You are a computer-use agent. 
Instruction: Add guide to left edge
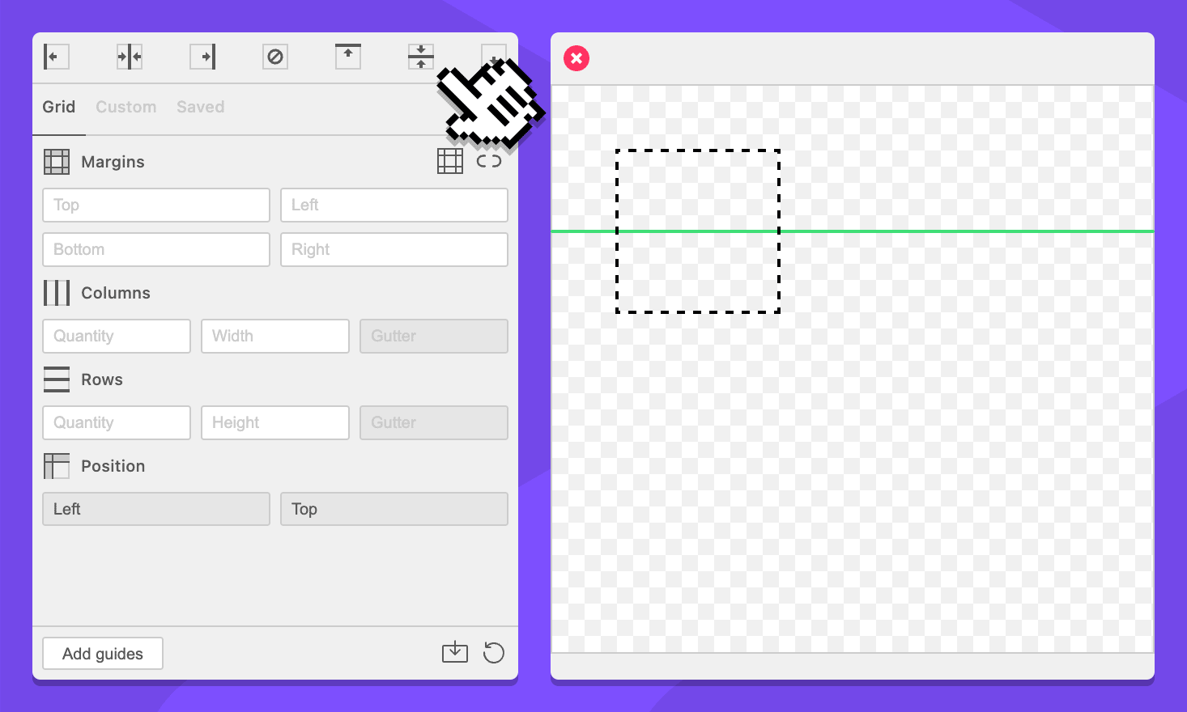[x=56, y=57]
